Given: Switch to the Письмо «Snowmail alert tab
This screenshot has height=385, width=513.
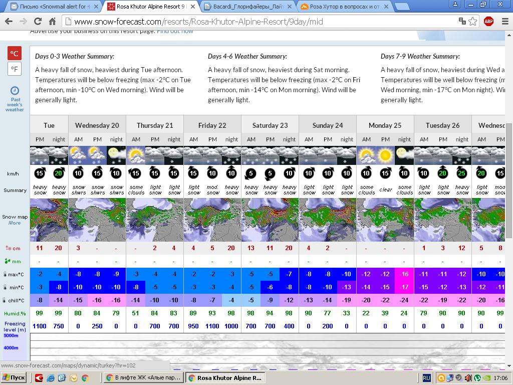Looking at the screenshot, I should pyautogui.click(x=52, y=7).
